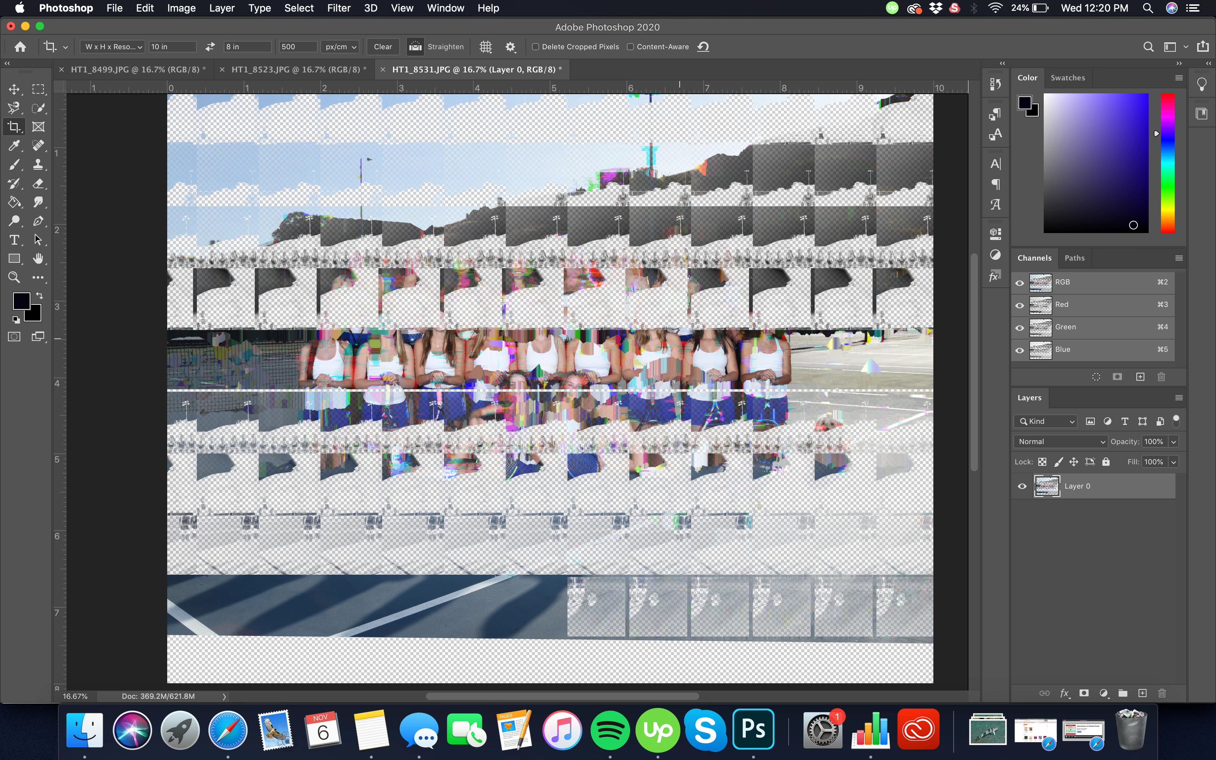Image resolution: width=1216 pixels, height=760 pixels.
Task: Select the Eraser tool
Action: click(38, 183)
